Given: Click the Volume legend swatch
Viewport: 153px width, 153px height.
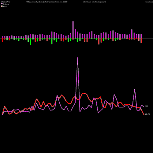Looking at the screenshot, I should 2,4.
